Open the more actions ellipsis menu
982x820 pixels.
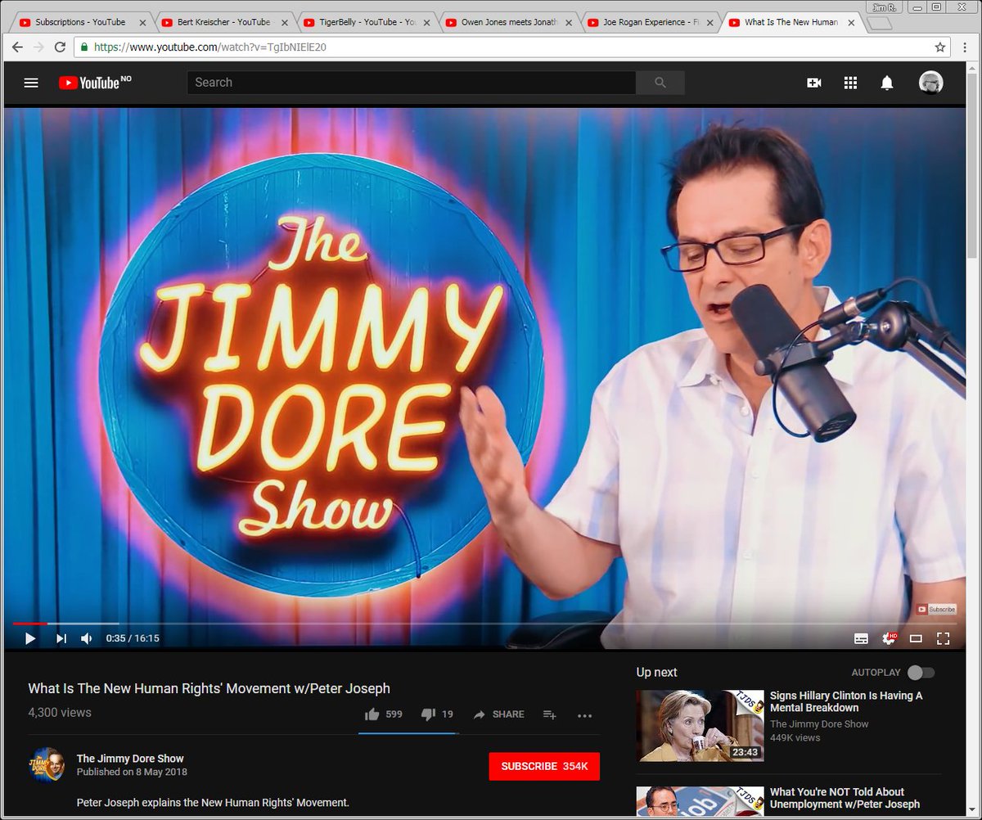pos(584,715)
